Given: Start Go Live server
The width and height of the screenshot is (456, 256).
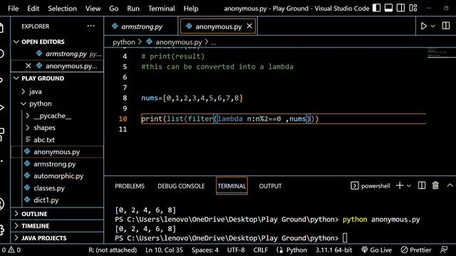Looking at the screenshot, I should click(376, 250).
